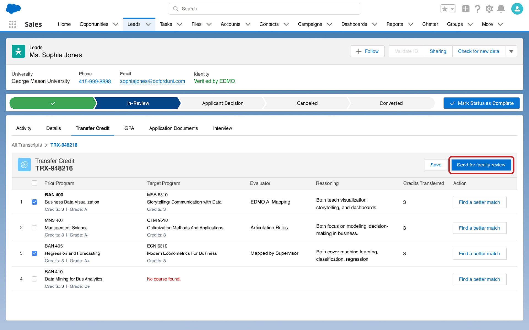Select the Applicant Decision path stage
This screenshot has height=330, width=529.
(223, 103)
